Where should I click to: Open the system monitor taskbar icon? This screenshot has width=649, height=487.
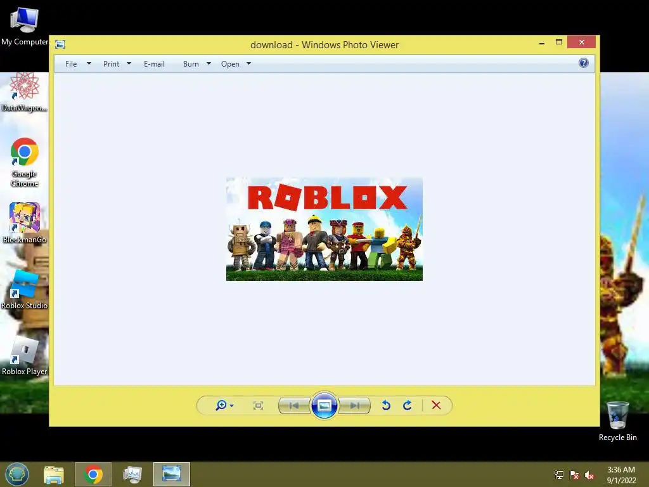coord(132,474)
